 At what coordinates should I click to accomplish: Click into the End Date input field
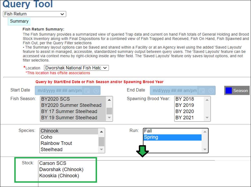click(x=174, y=91)
